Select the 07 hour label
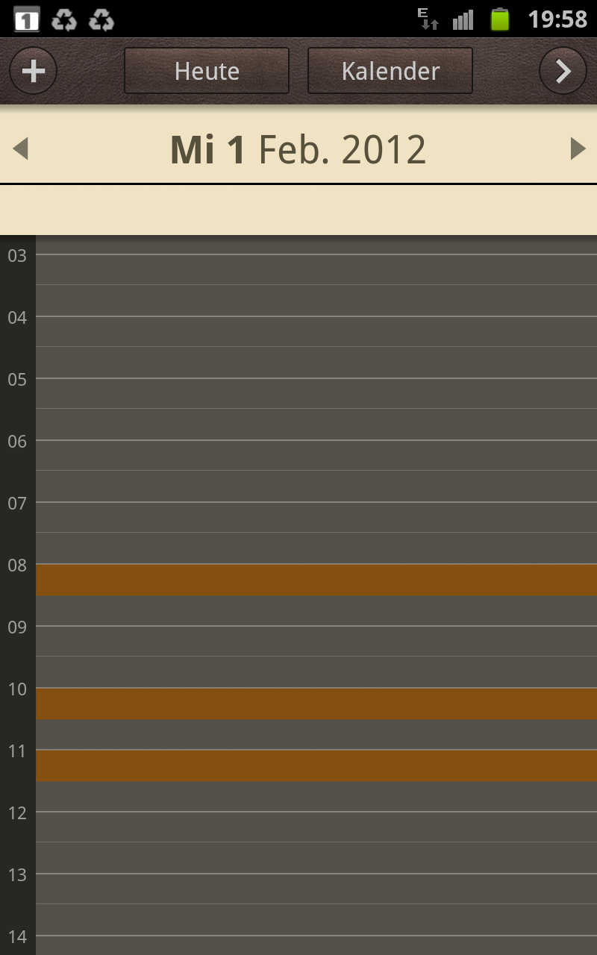Screen dimensions: 597x955 [17, 504]
